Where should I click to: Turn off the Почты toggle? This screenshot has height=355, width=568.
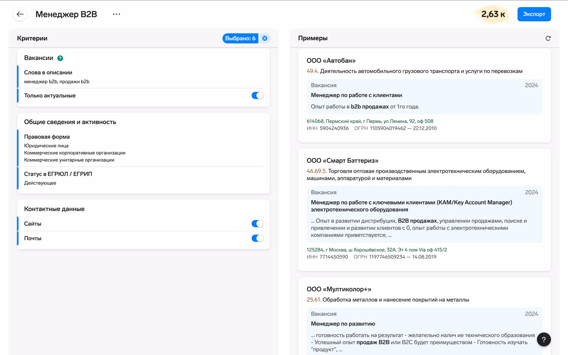tap(257, 238)
